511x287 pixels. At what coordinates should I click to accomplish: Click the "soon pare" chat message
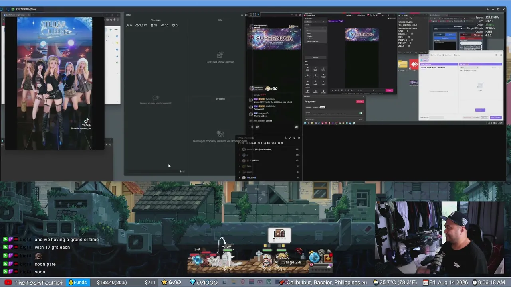point(45,264)
